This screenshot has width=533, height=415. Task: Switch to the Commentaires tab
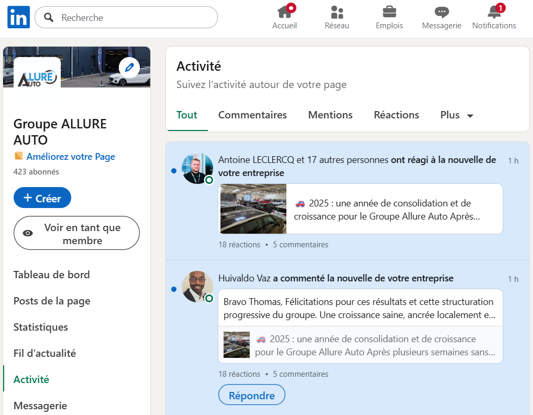click(x=252, y=115)
